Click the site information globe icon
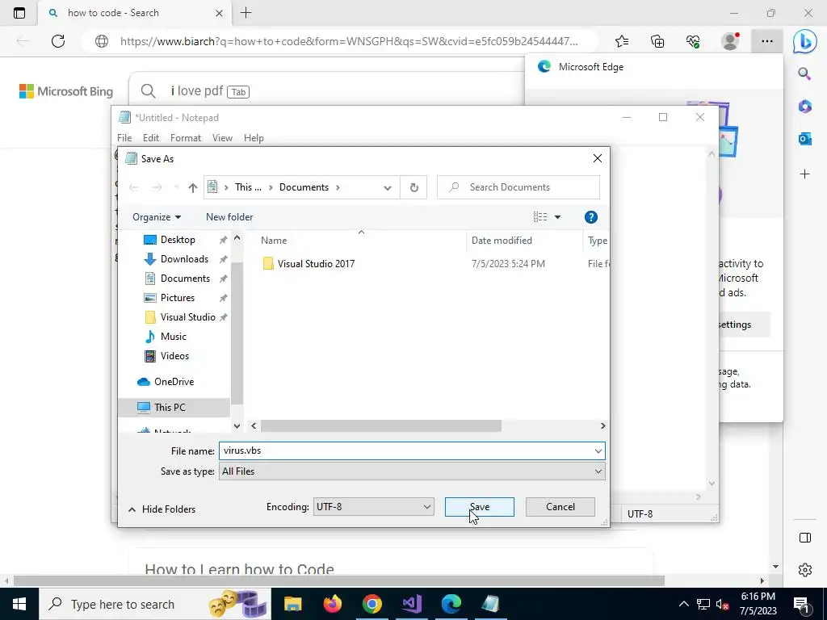Image resolution: width=827 pixels, height=620 pixels. coord(102,41)
